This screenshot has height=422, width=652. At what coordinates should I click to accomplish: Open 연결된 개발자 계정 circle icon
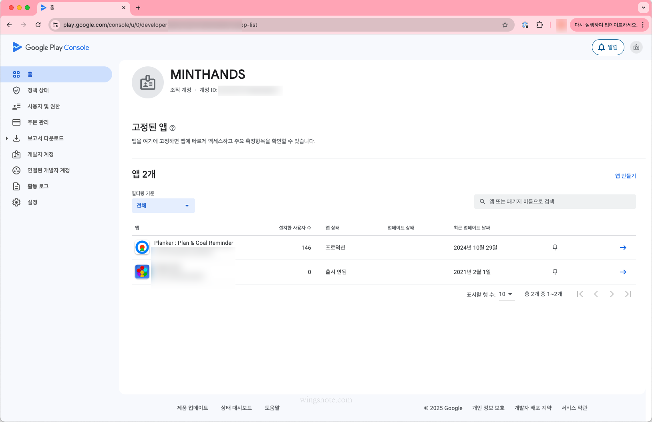click(x=16, y=170)
